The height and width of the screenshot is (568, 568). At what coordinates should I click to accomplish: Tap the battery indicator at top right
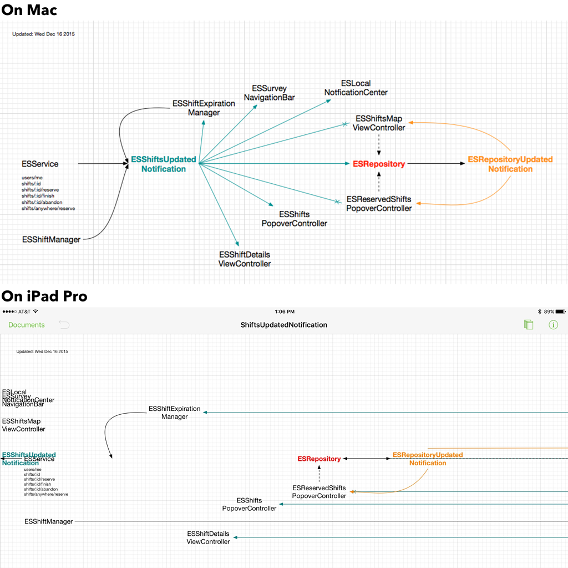(560, 311)
